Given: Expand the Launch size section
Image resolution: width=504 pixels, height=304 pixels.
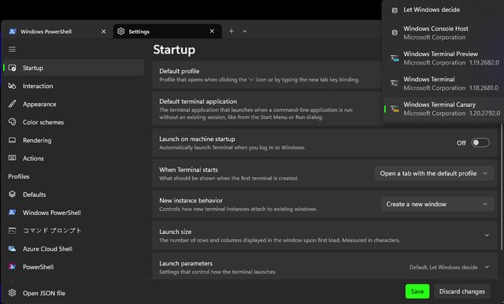Looking at the screenshot, I should coord(324,235).
